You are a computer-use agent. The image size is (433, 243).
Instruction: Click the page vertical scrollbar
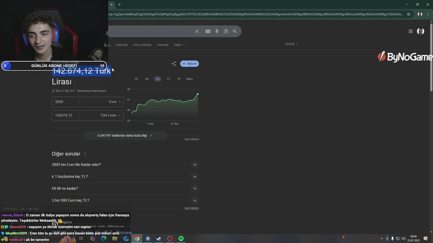point(431,57)
